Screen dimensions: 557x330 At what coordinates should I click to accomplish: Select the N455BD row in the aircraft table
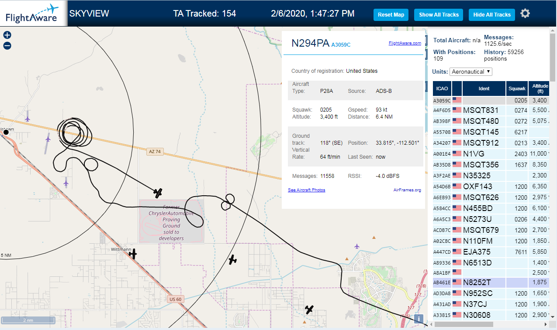point(491,208)
